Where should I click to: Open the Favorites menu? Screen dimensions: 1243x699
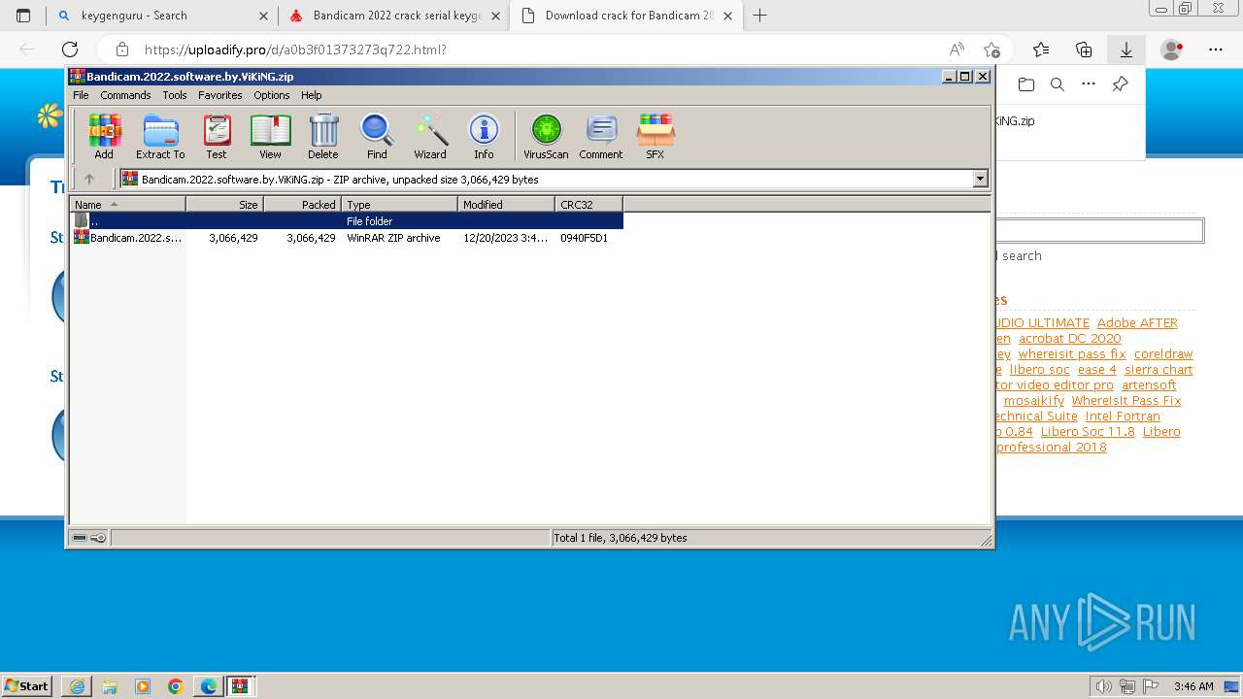220,95
